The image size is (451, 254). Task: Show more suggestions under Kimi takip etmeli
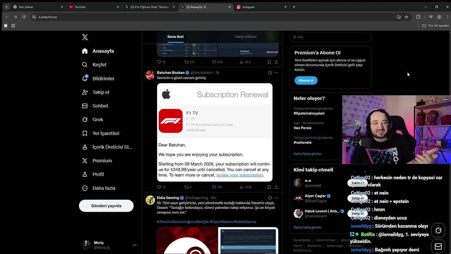click(308, 227)
